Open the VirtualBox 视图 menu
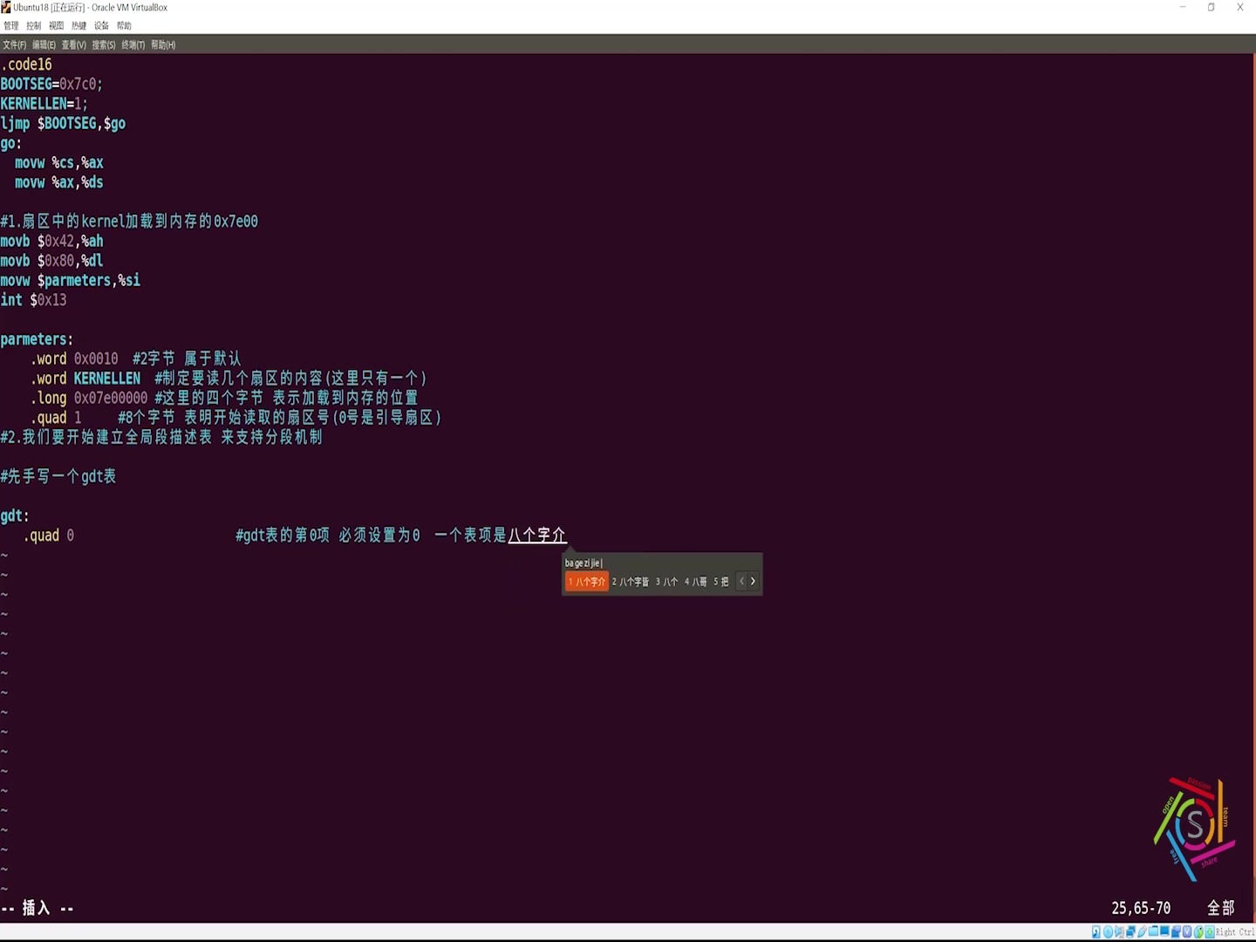1256x942 pixels. point(56,26)
